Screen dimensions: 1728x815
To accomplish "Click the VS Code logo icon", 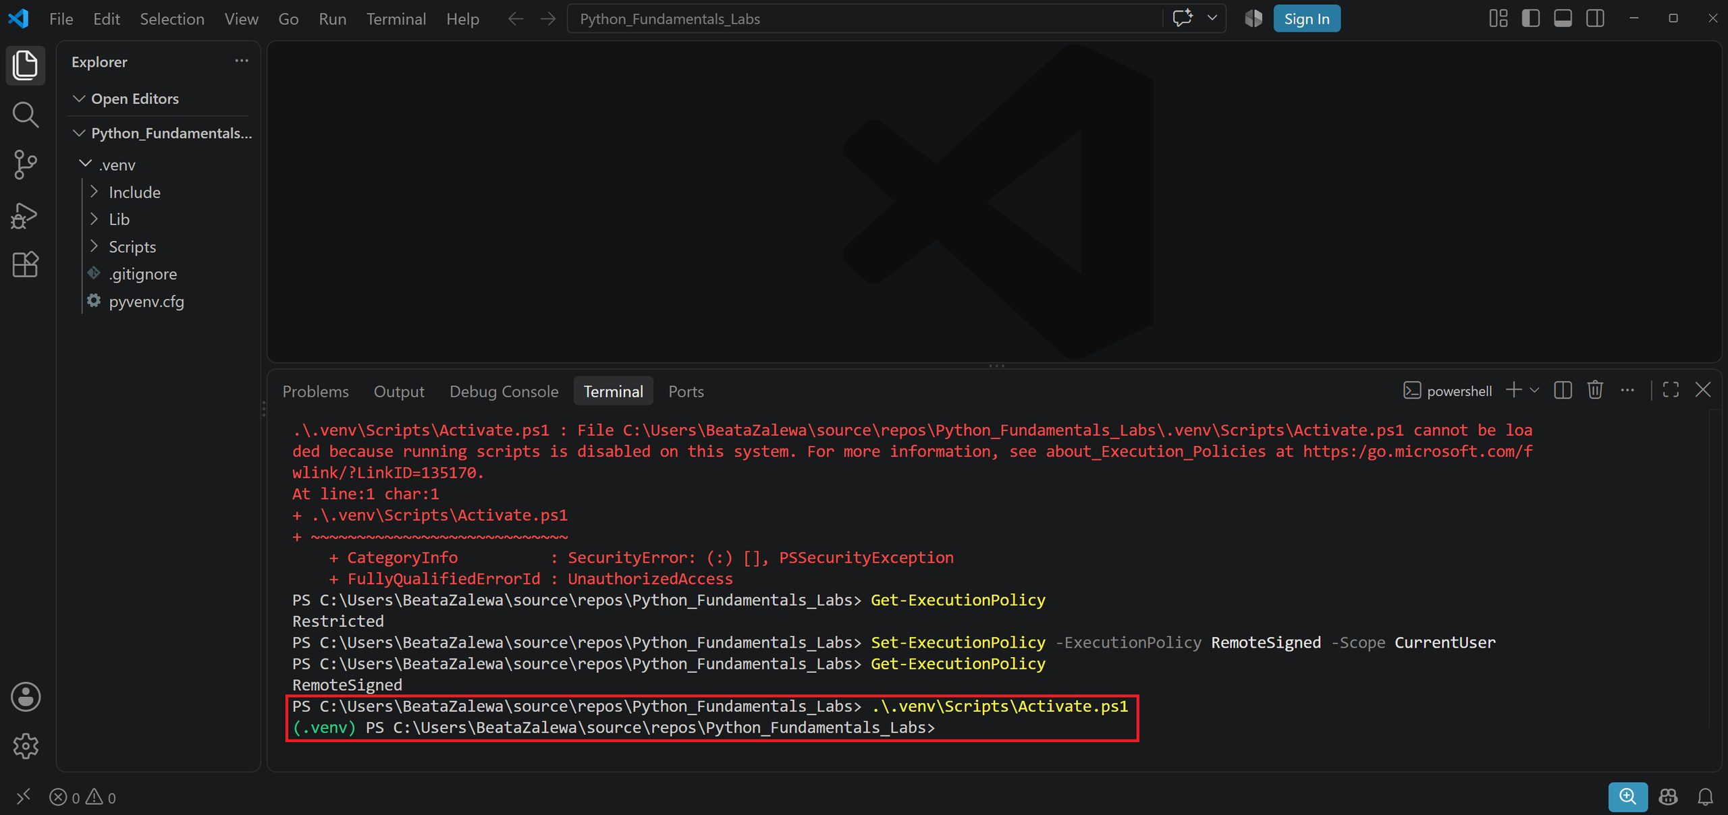I will pos(18,18).
